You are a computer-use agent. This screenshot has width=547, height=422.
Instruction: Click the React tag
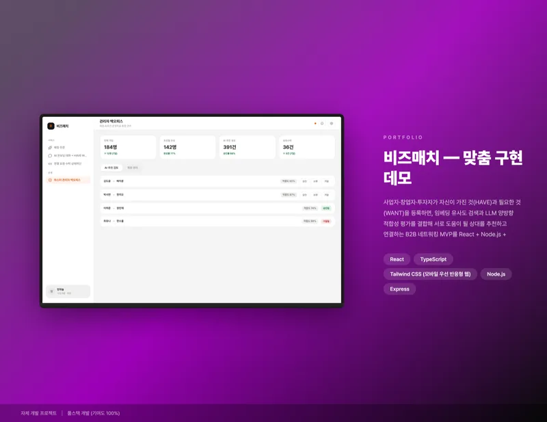point(397,259)
